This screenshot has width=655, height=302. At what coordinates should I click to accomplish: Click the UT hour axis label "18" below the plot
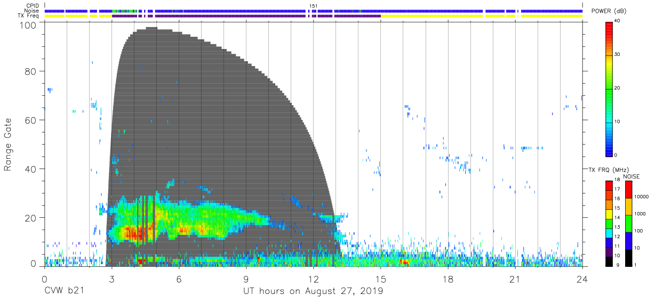pos(448,279)
